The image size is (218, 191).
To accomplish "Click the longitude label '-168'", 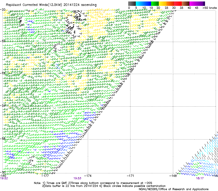I will 173,176.
